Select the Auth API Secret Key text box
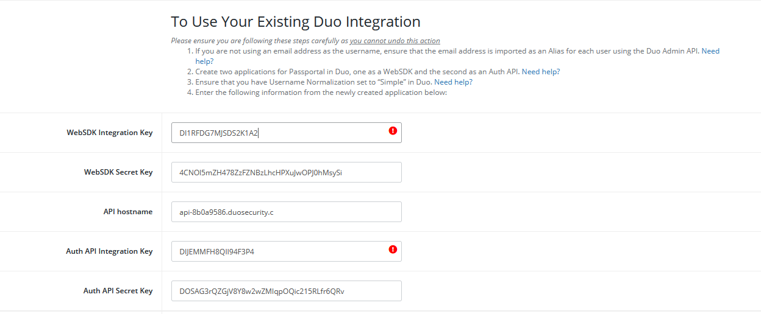The height and width of the screenshot is (314, 761). [287, 291]
